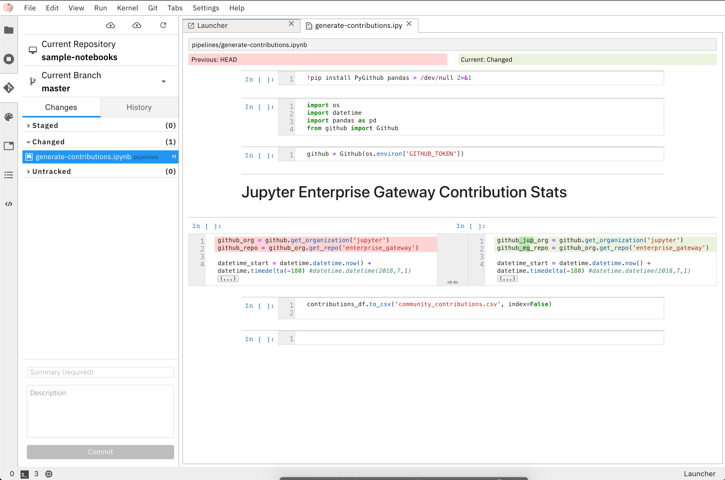Switch to the History tab in Git panel
Screen dimensions: 725x480
pos(139,107)
